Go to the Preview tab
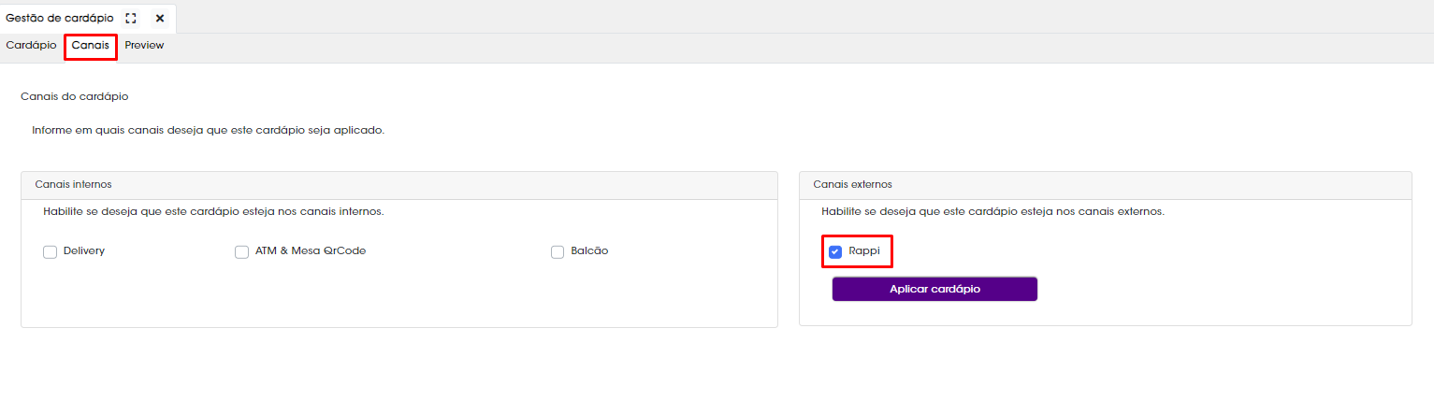The image size is (1434, 414). coord(144,46)
